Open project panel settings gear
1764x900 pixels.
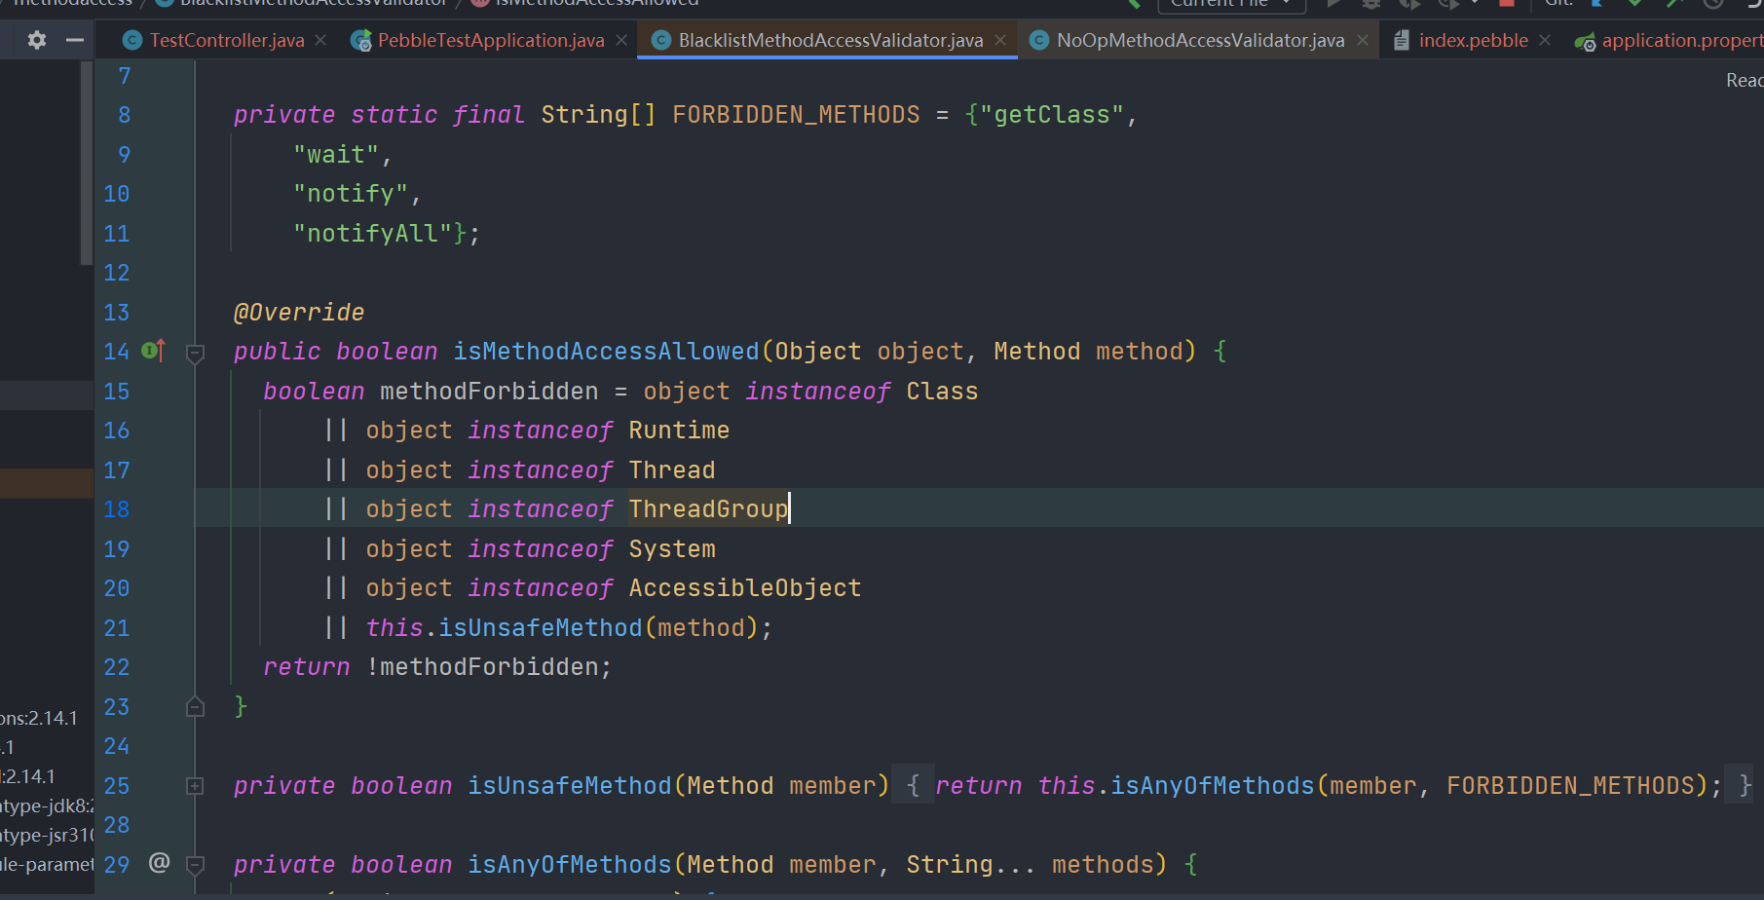pyautogui.click(x=37, y=40)
